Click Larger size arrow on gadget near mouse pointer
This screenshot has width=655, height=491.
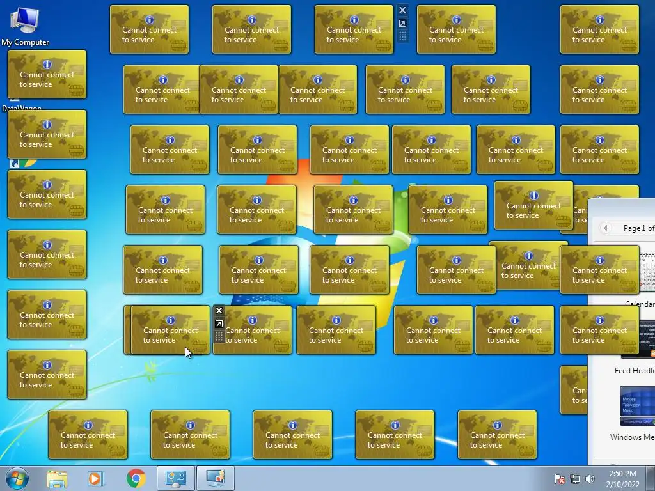(219, 323)
